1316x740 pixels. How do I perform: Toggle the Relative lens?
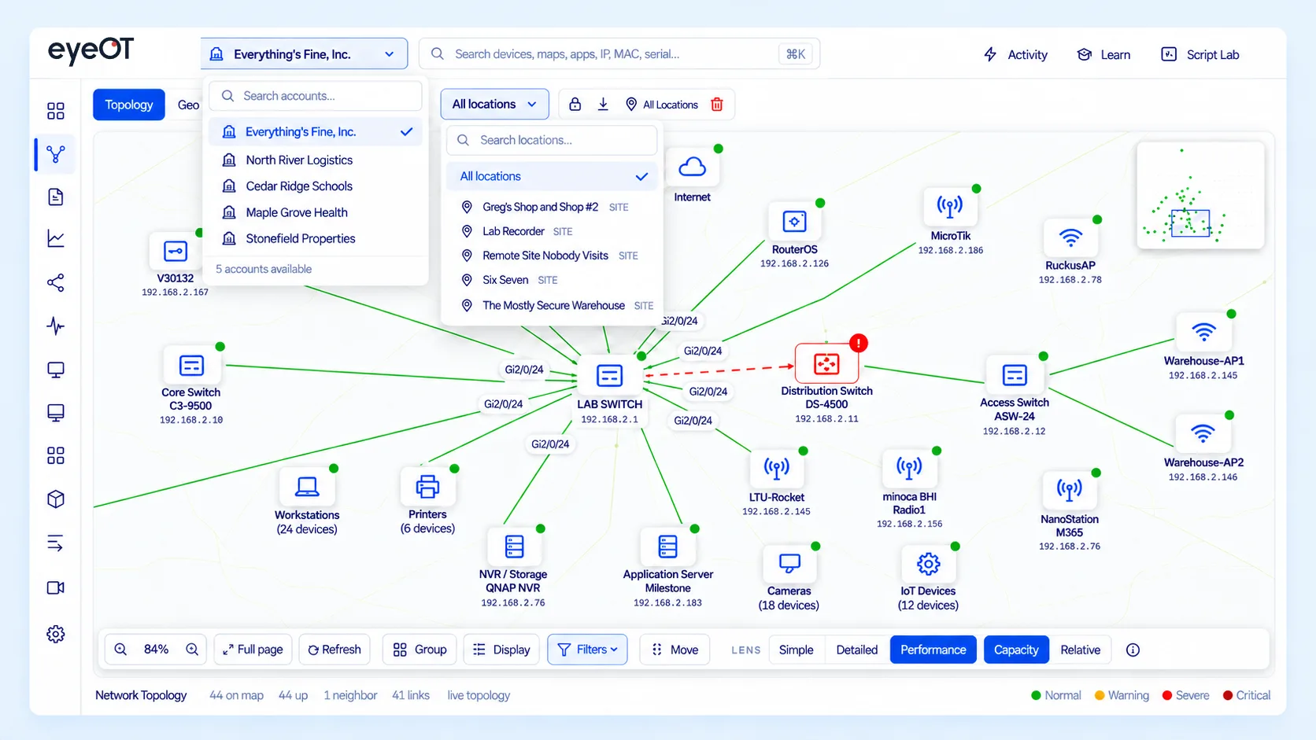[1080, 650]
